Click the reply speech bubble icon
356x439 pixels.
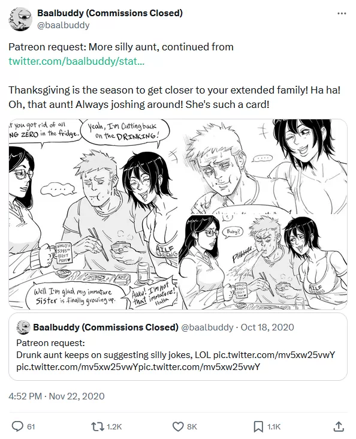(x=17, y=426)
